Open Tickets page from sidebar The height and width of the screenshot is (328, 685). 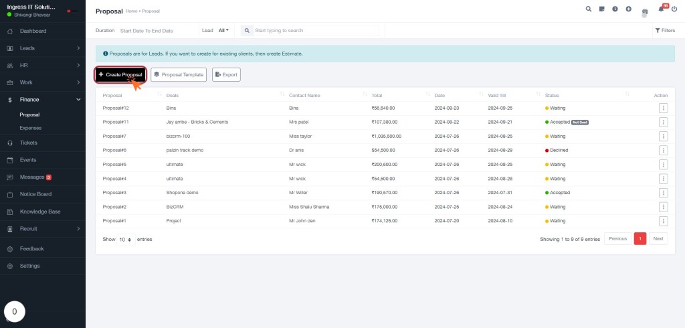28,143
